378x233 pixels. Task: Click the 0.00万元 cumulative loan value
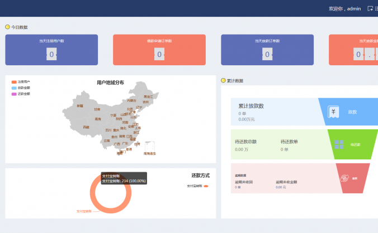click(x=247, y=119)
